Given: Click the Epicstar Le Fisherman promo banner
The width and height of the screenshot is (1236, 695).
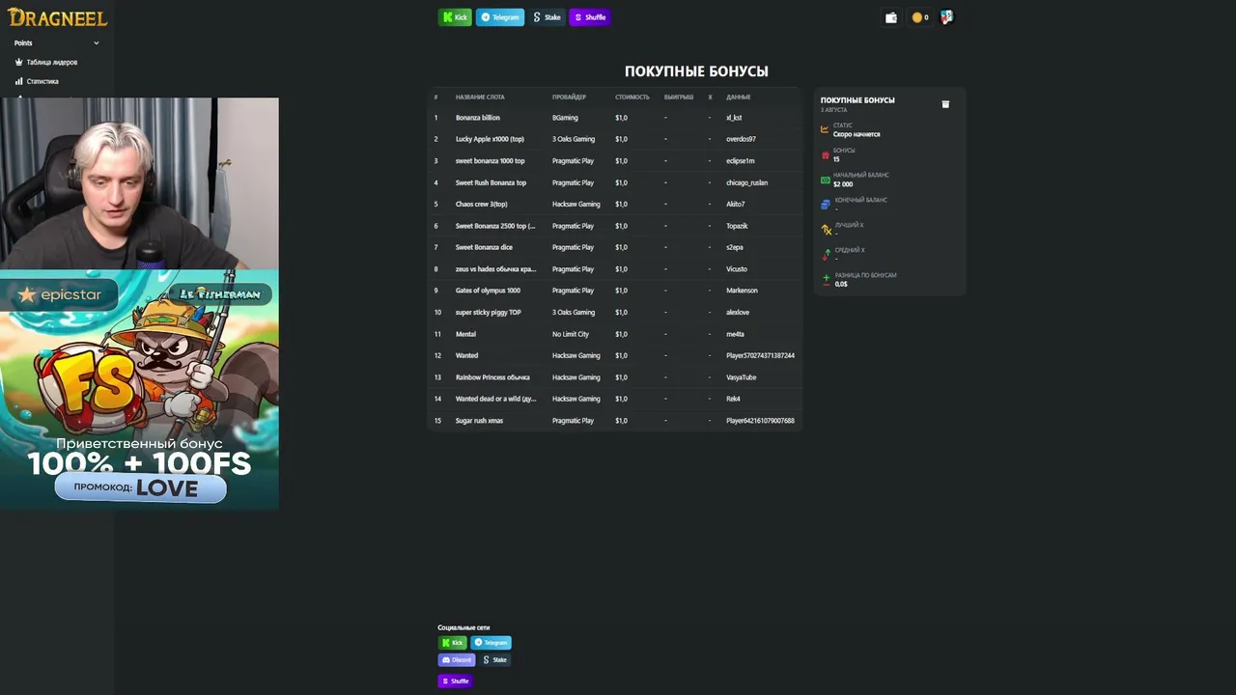Looking at the screenshot, I should pos(139,389).
